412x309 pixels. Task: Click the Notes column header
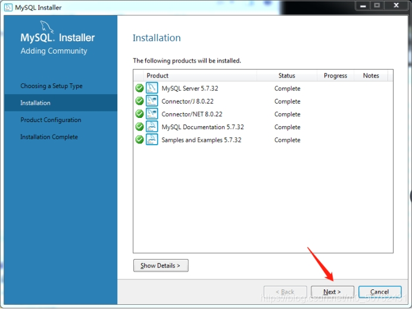pos(371,76)
